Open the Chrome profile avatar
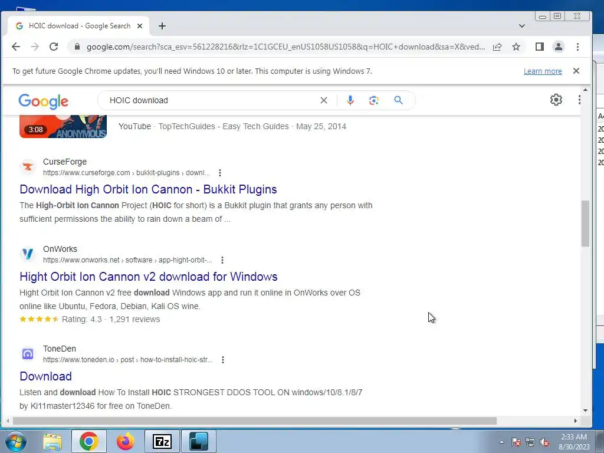This screenshot has width=604, height=453. 558,47
